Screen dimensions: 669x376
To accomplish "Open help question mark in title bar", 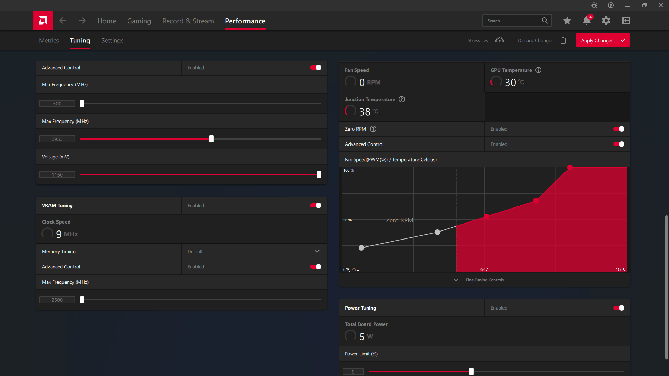I will coord(611,5).
